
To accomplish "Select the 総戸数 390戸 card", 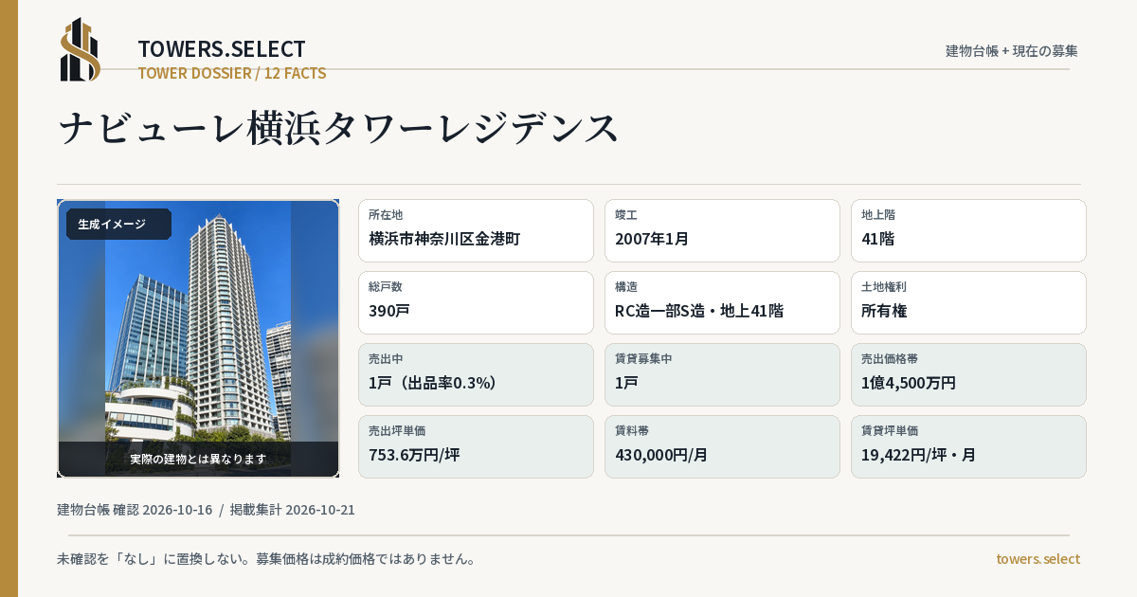I will click(476, 302).
